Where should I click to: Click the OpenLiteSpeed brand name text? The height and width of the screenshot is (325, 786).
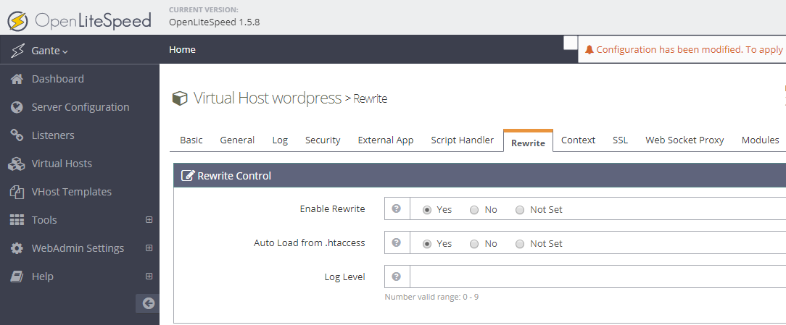93,21
